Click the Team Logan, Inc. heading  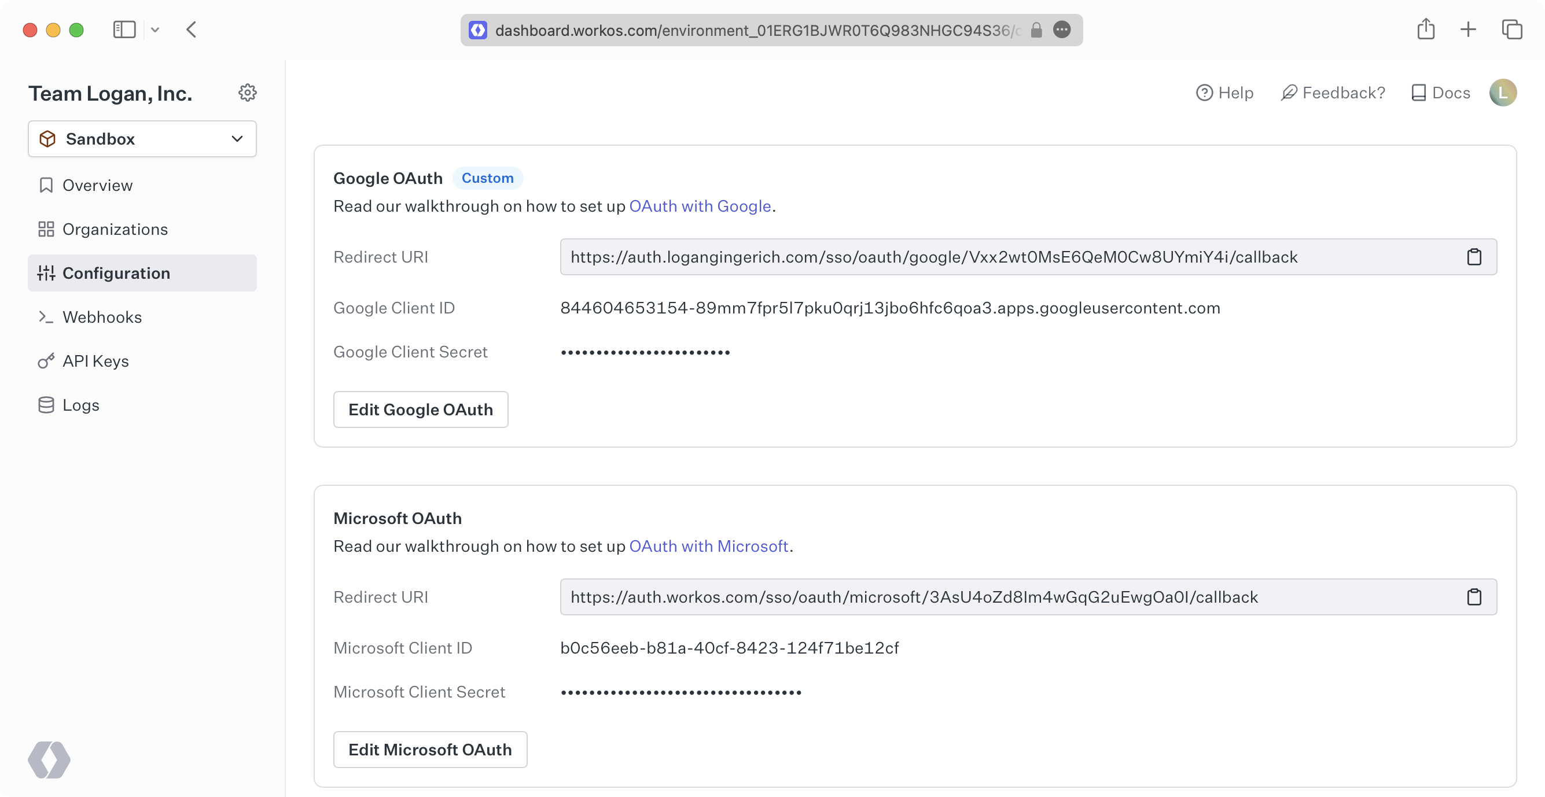(111, 94)
